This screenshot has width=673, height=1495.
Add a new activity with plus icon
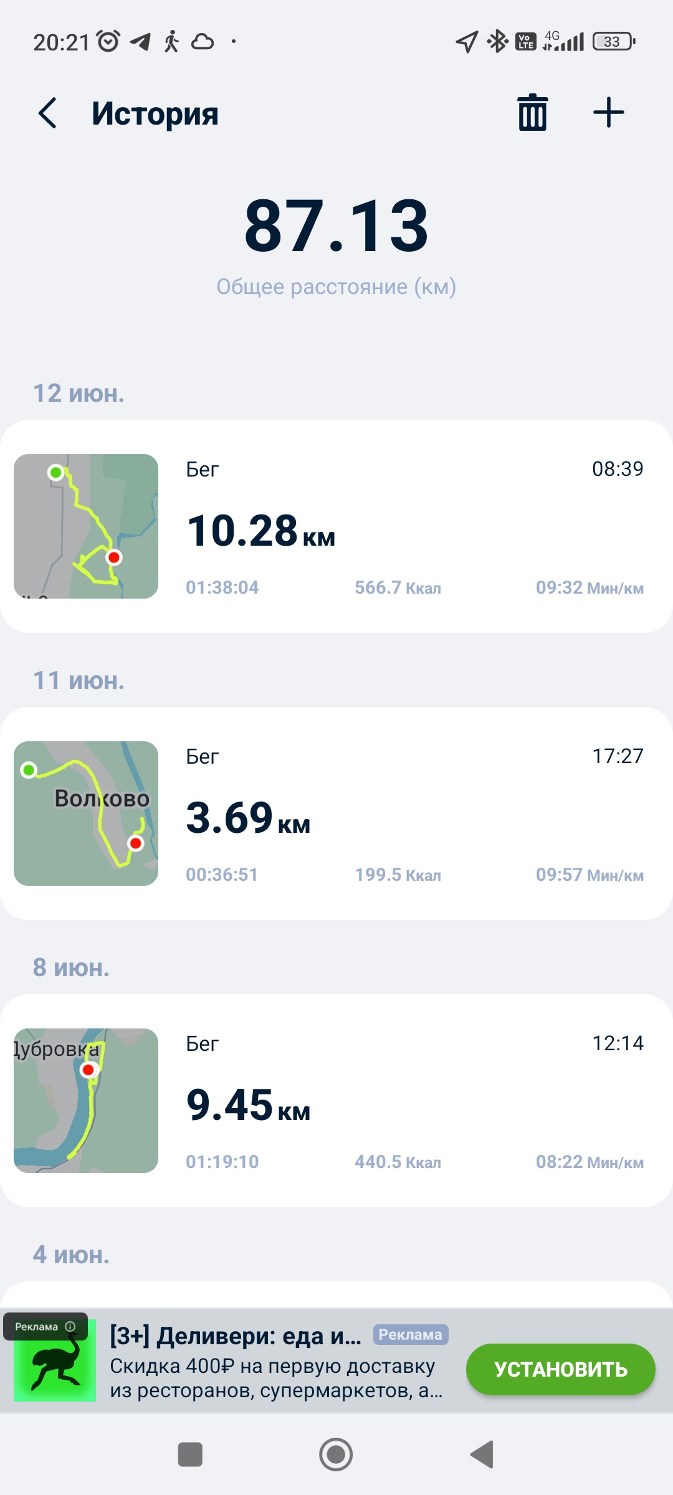pyautogui.click(x=609, y=113)
